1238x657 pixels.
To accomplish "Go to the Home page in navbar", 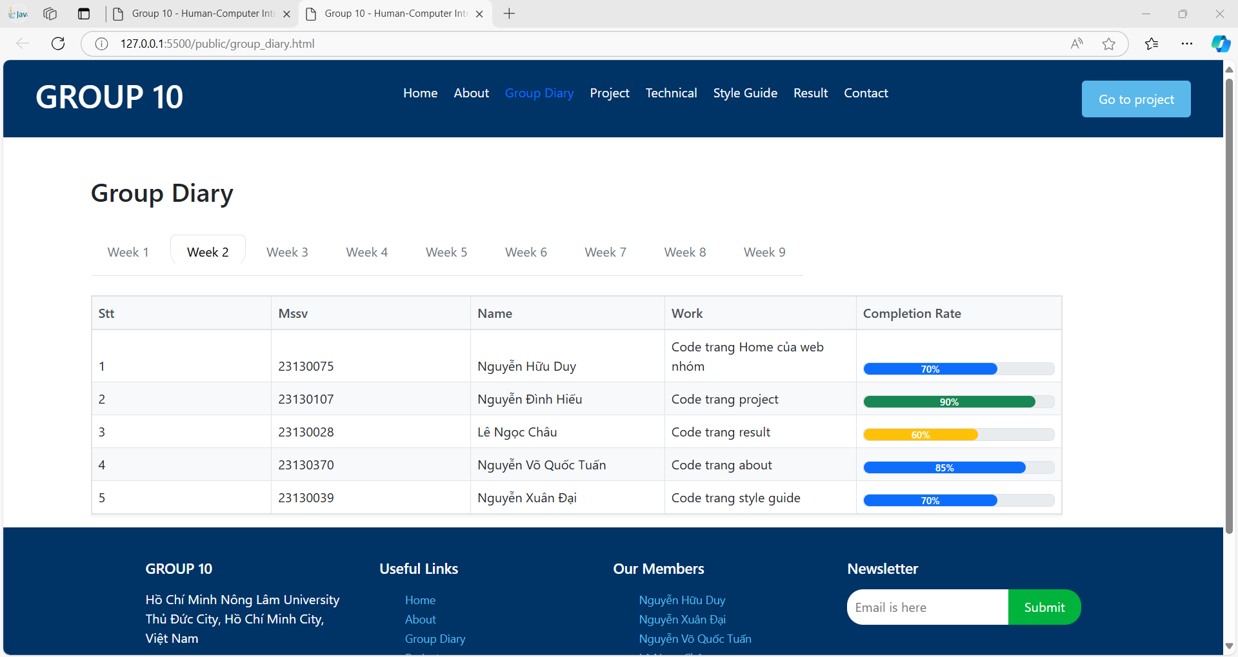I will click(x=421, y=93).
